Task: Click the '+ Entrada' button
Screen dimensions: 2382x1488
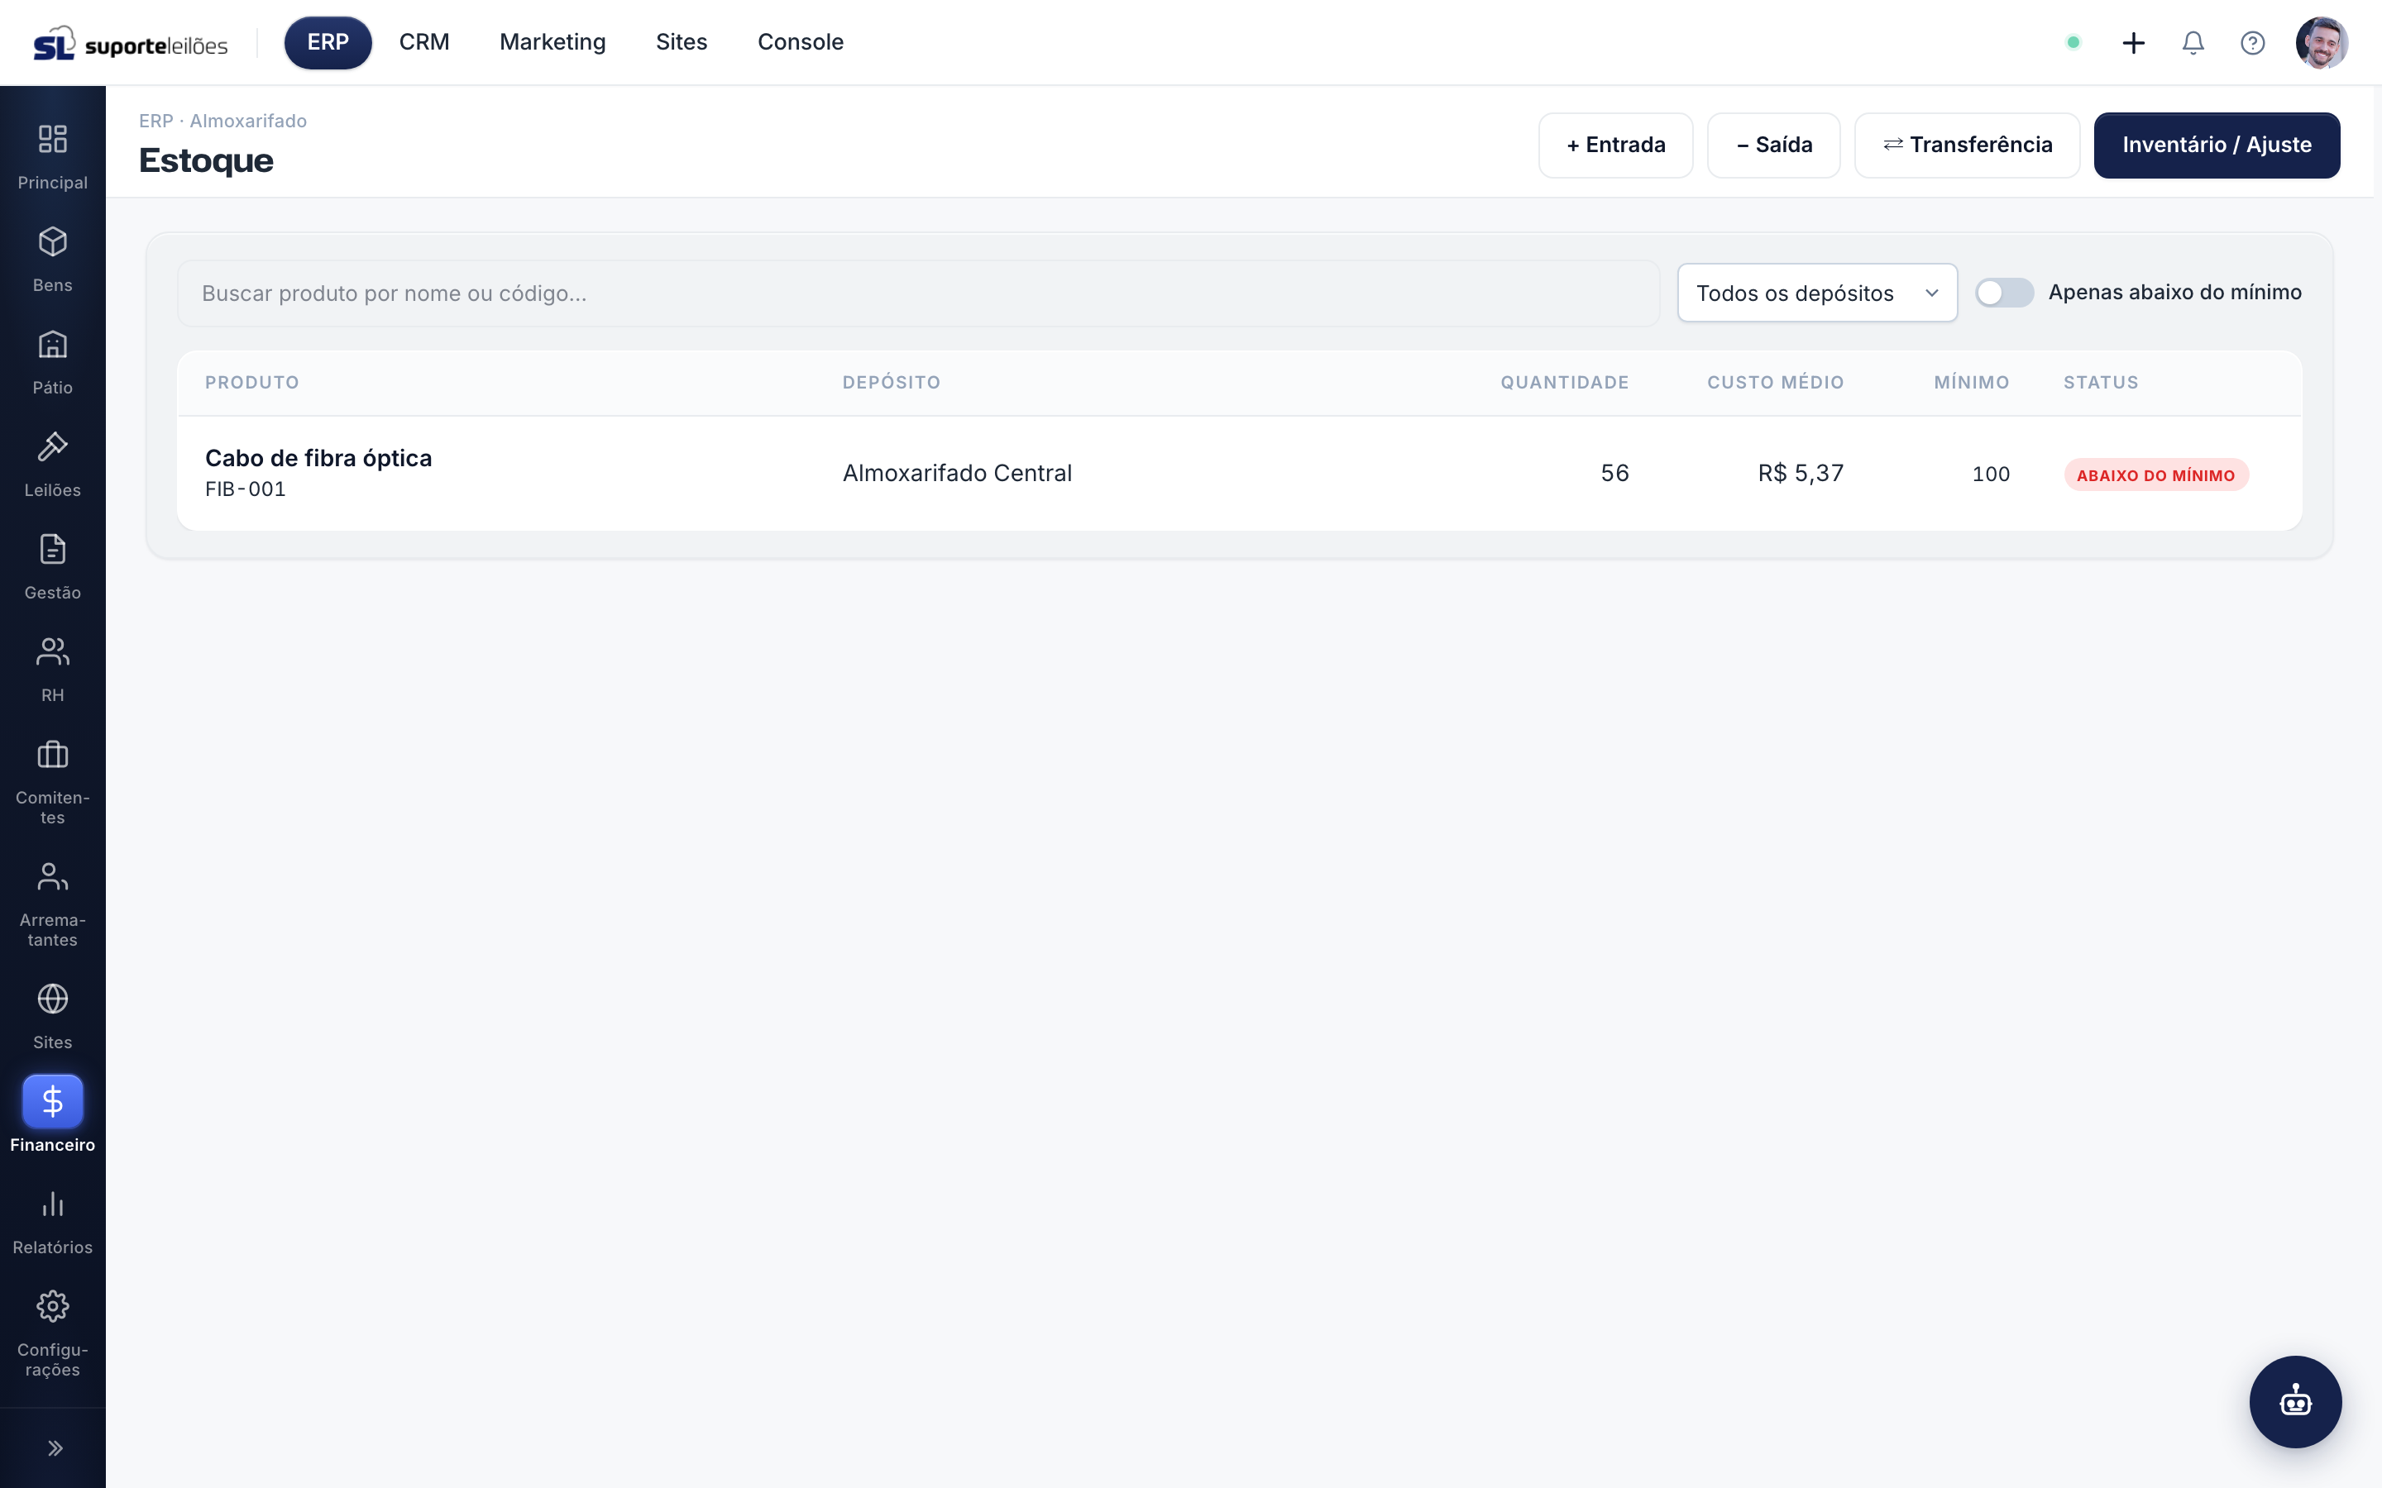Action: pos(1615,145)
